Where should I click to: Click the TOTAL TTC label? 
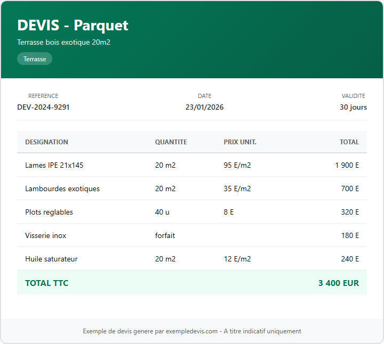point(46,283)
